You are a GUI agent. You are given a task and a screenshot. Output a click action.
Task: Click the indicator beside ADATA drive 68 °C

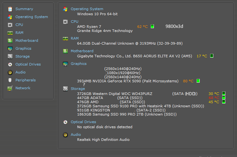tap(224, 97)
